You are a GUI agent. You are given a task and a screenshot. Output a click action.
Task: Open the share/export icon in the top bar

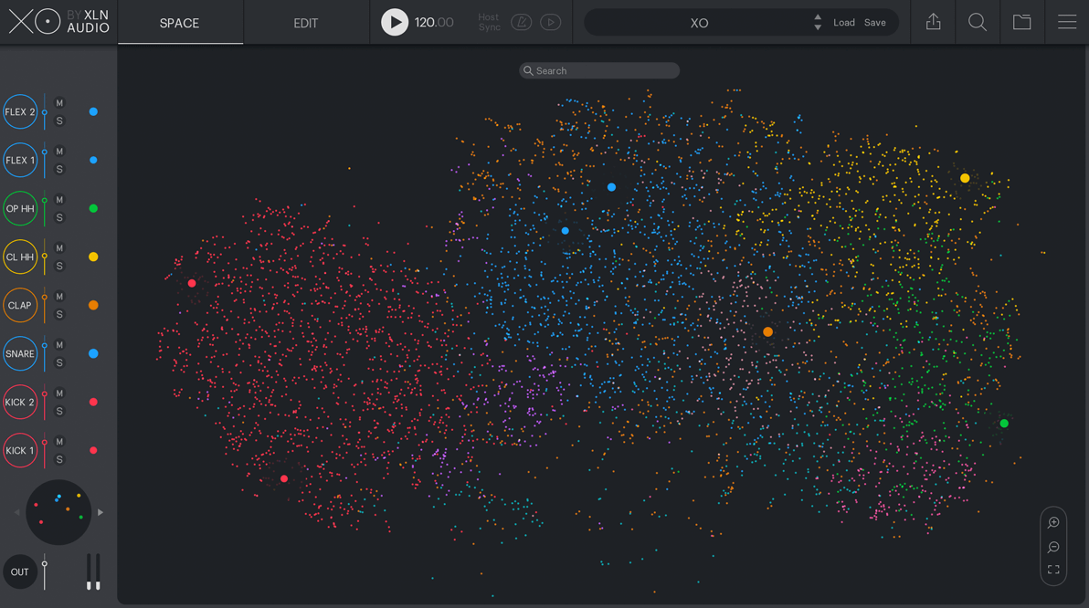tap(933, 22)
